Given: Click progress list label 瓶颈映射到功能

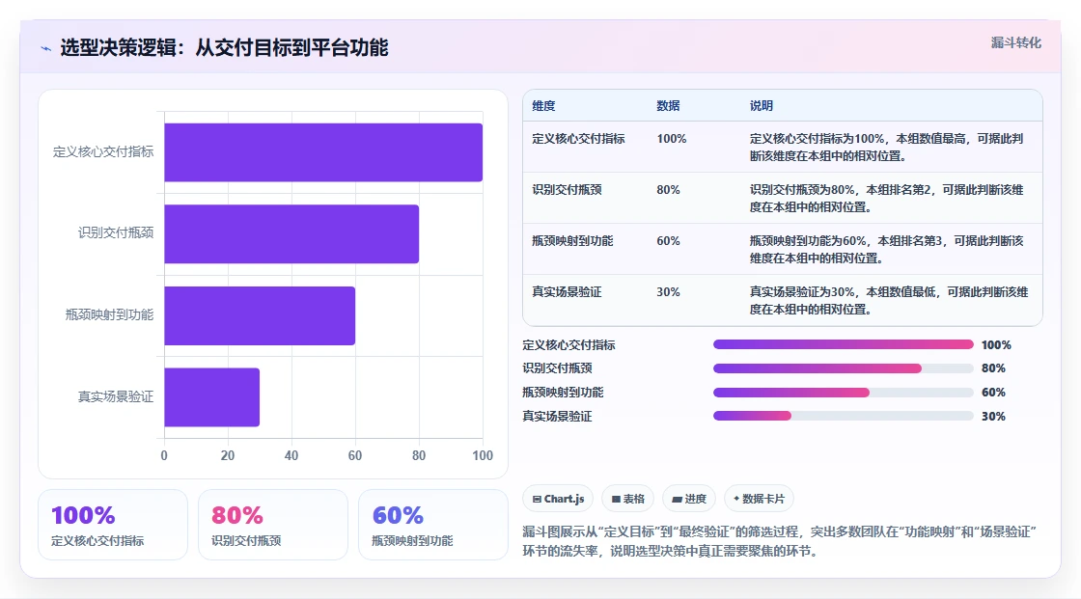Looking at the screenshot, I should pyautogui.click(x=563, y=393).
